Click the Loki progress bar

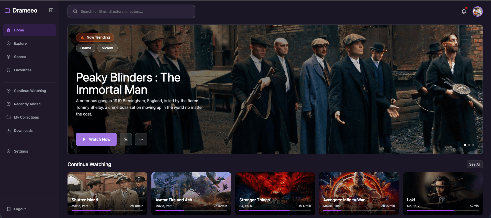(x=443, y=211)
